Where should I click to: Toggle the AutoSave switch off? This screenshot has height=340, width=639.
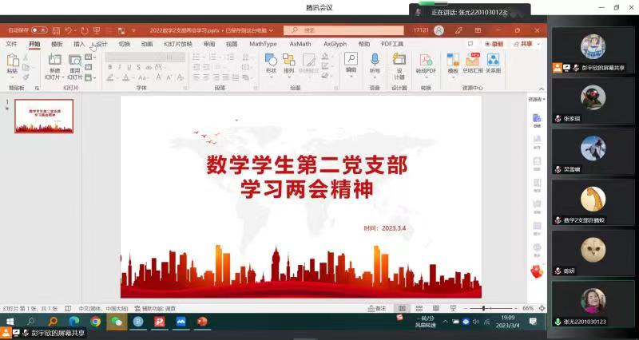[38, 30]
